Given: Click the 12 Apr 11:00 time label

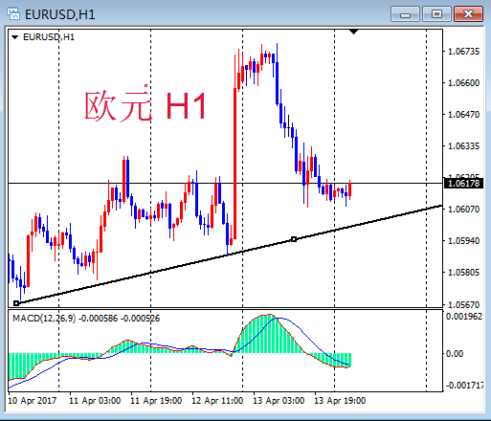Looking at the screenshot, I should [x=217, y=401].
